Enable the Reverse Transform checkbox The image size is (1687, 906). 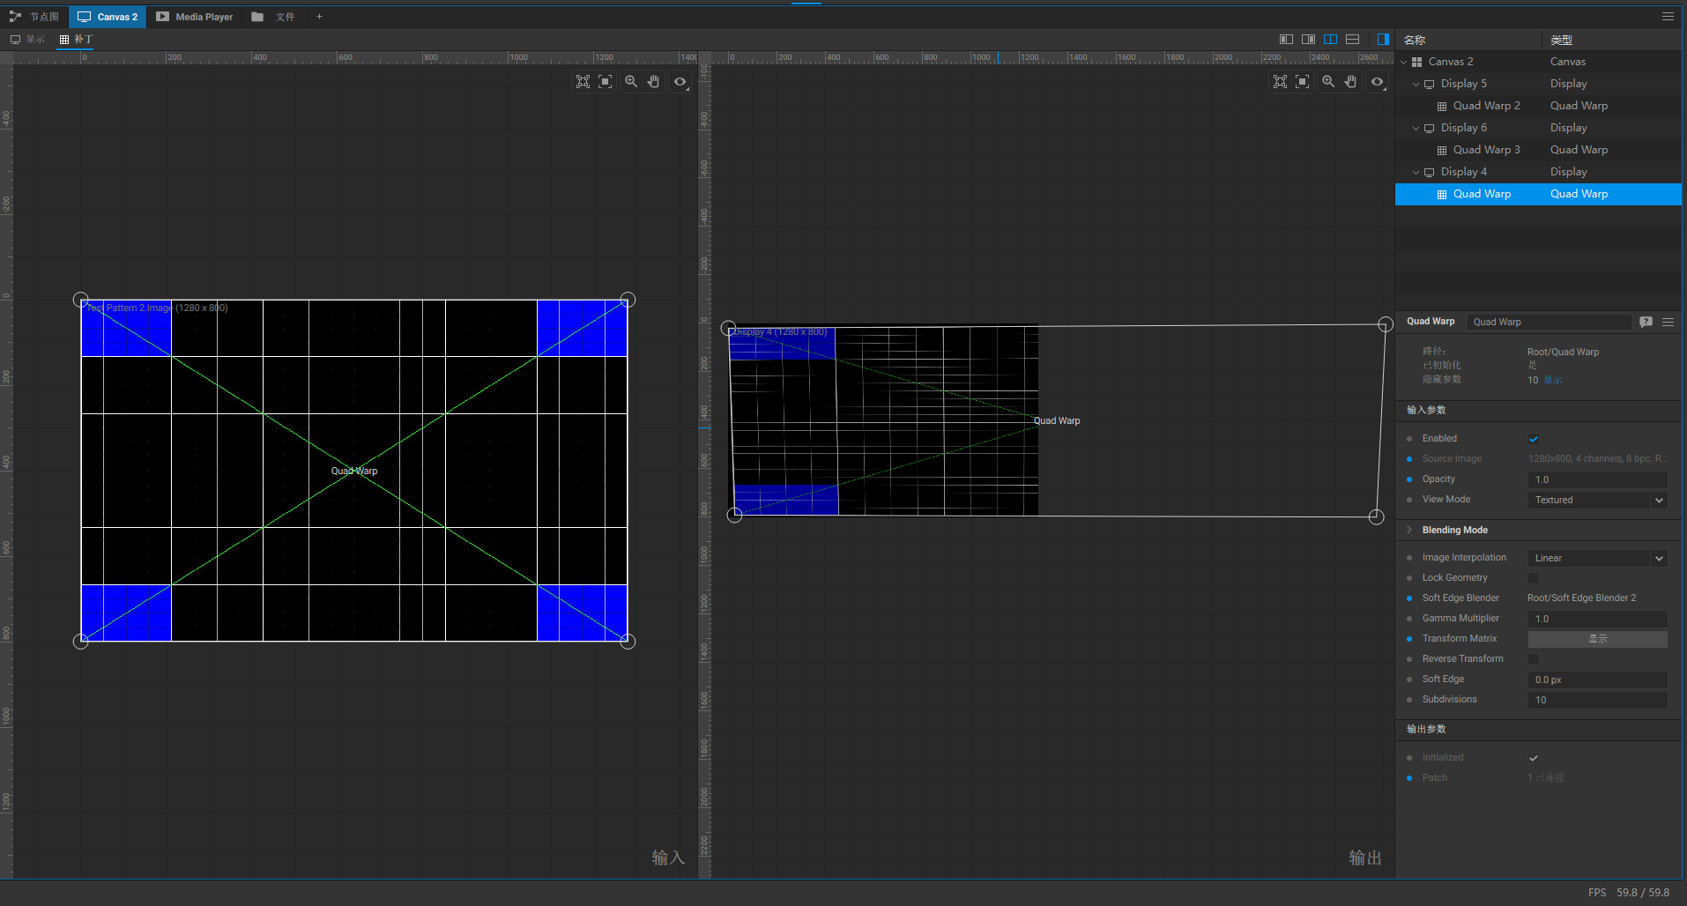(1534, 659)
